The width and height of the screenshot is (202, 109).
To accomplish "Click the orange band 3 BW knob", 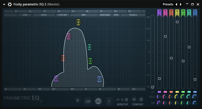I will (x=171, y=103).
